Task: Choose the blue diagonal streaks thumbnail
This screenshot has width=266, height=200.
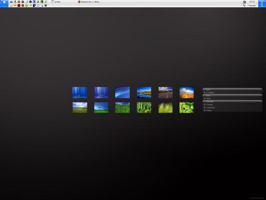Action: click(x=122, y=92)
